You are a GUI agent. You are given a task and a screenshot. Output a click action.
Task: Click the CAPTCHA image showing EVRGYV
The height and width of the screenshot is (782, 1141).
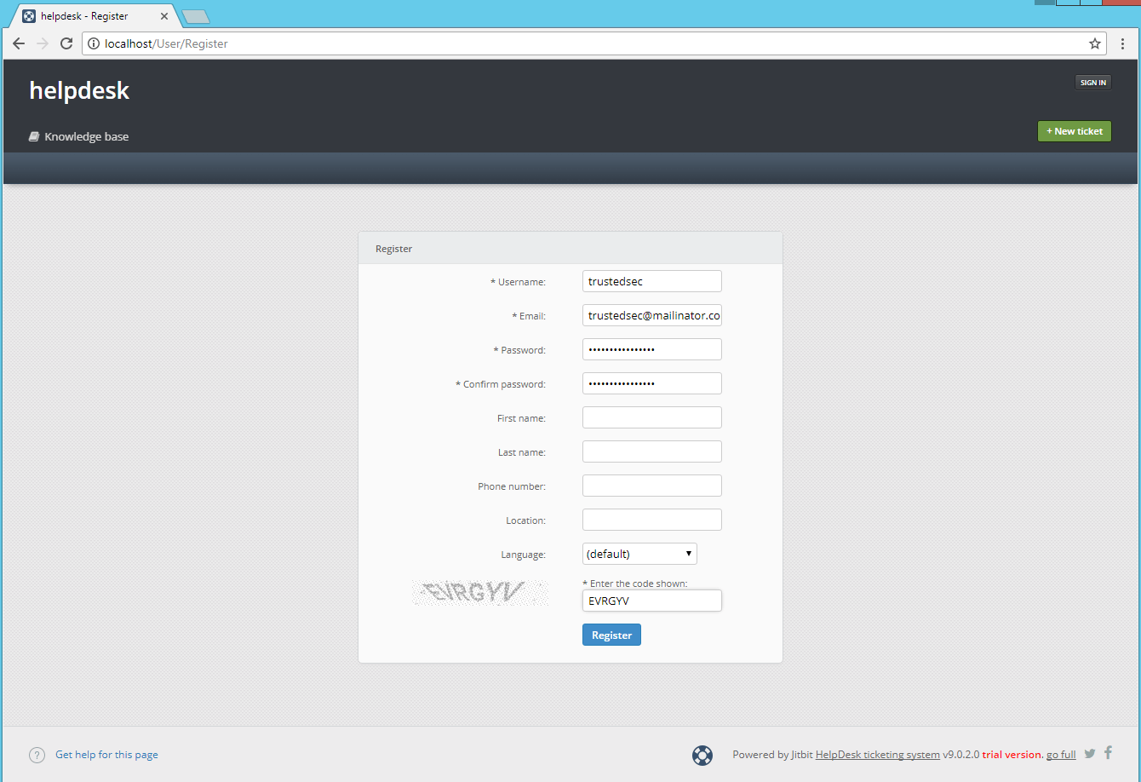480,592
